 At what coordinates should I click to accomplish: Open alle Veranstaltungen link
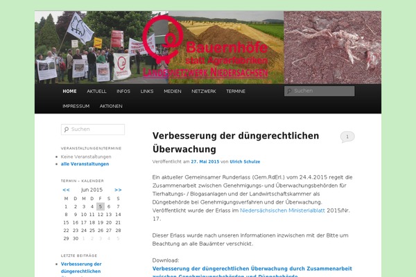85,164
